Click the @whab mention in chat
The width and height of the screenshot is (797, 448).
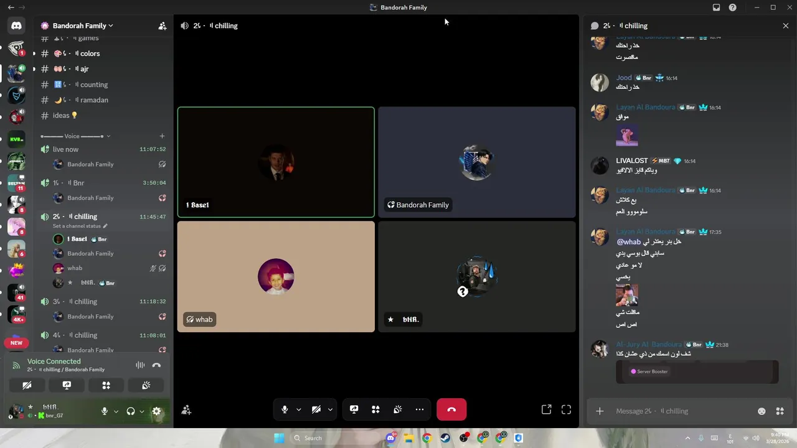[x=628, y=241]
